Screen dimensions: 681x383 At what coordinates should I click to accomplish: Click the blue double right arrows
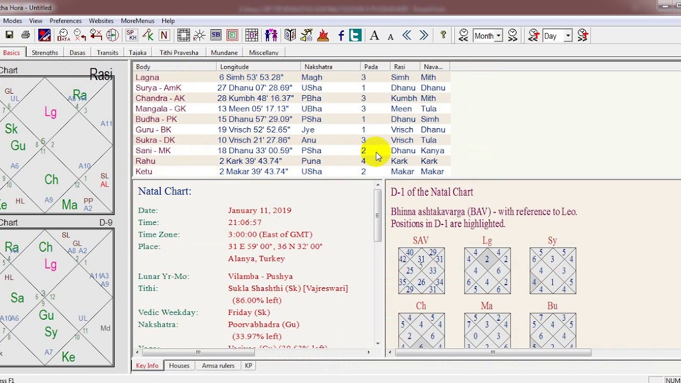point(424,35)
